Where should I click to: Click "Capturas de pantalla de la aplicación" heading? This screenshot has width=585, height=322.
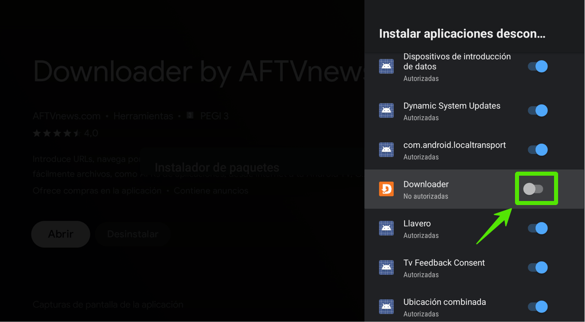click(108, 304)
